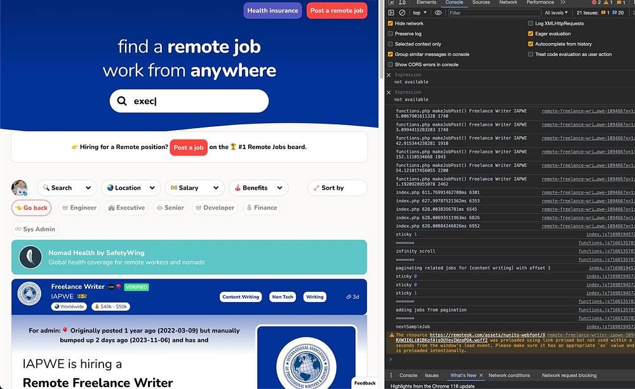The width and height of the screenshot is (635, 389).
Task: Select the Senior tag
Action: coord(170,208)
